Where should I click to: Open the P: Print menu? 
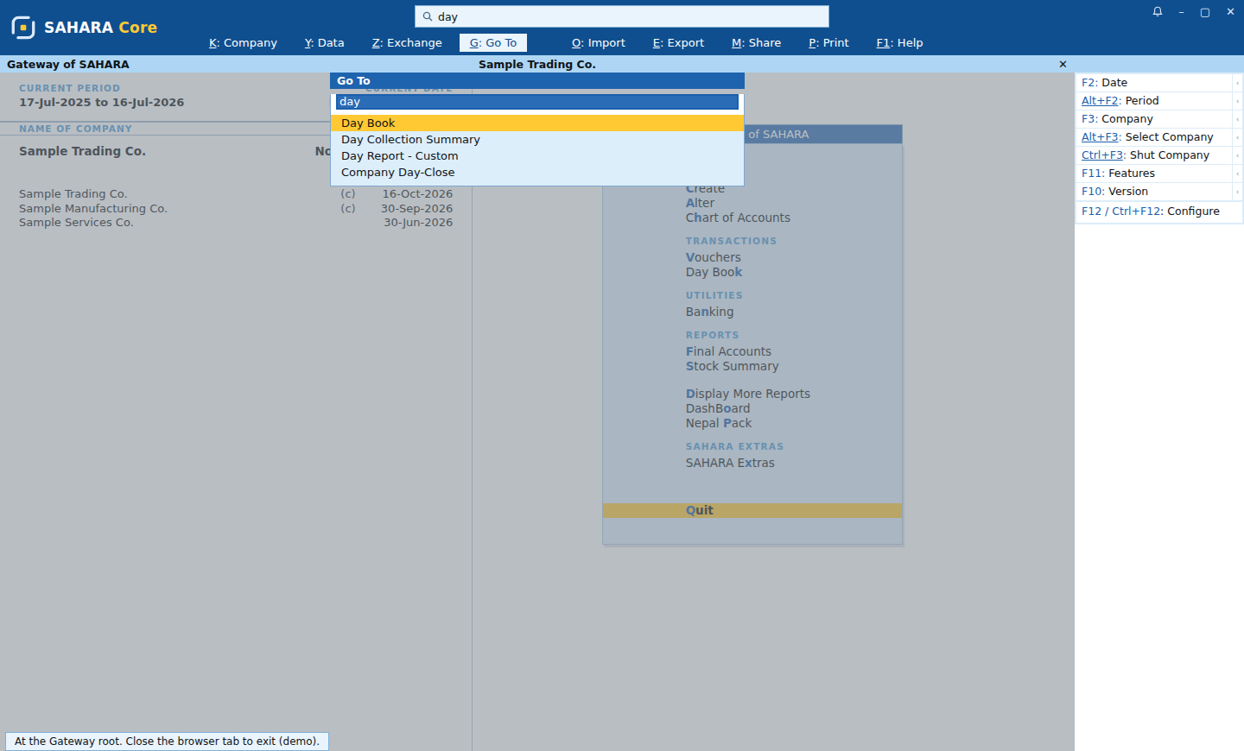(x=828, y=42)
